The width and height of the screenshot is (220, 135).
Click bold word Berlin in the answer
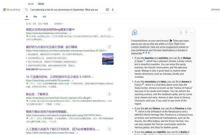coord(184,132)
